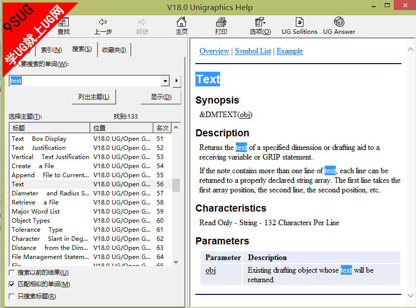Select 'Vertical Text Justification' result

click(91, 157)
